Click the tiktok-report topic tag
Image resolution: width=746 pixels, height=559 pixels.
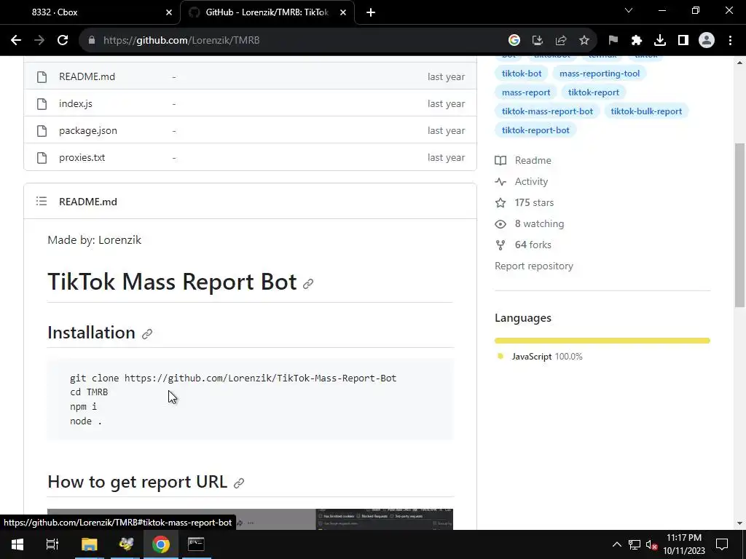tap(593, 92)
